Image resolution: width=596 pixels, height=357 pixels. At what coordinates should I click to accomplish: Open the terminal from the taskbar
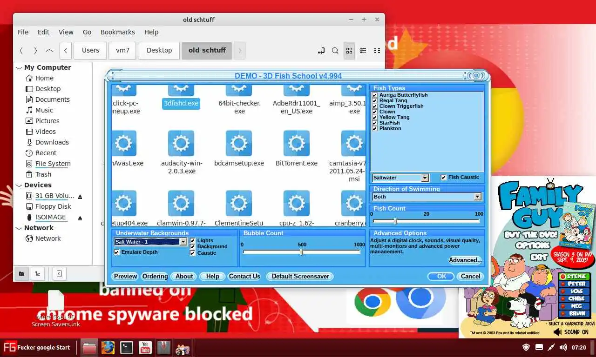click(x=127, y=348)
